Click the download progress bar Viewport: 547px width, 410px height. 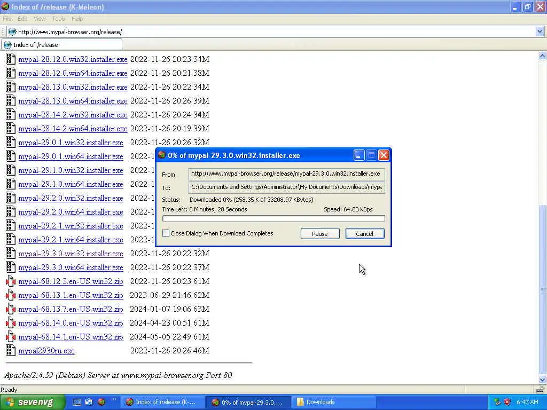274,218
